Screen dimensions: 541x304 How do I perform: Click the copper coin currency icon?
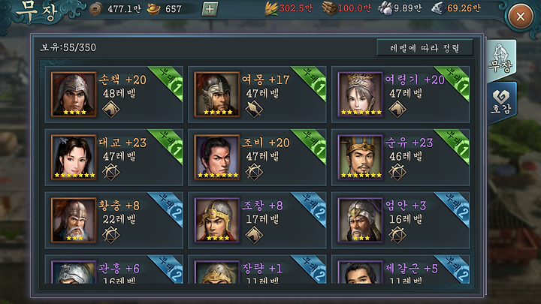95,9
